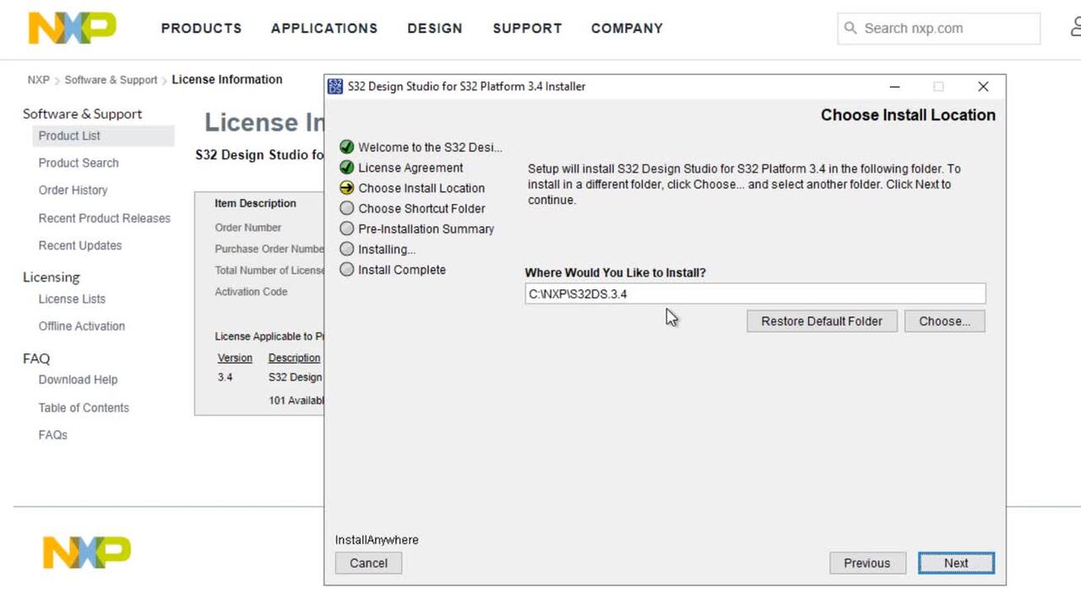Click the Description column header

click(294, 358)
